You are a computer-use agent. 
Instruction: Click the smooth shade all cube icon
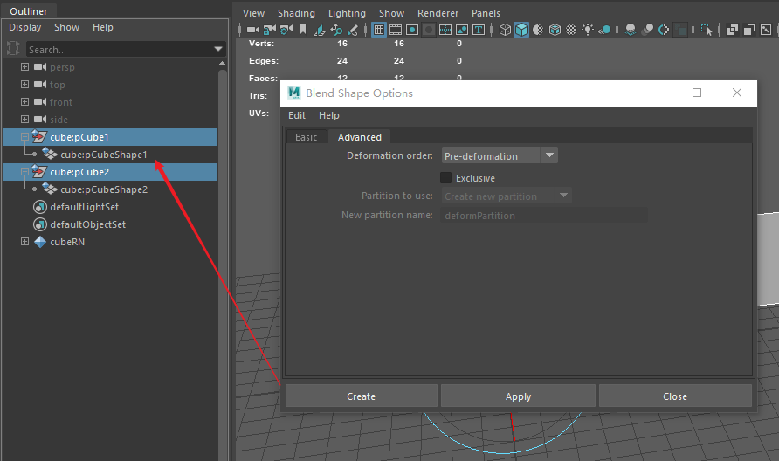pyautogui.click(x=521, y=30)
